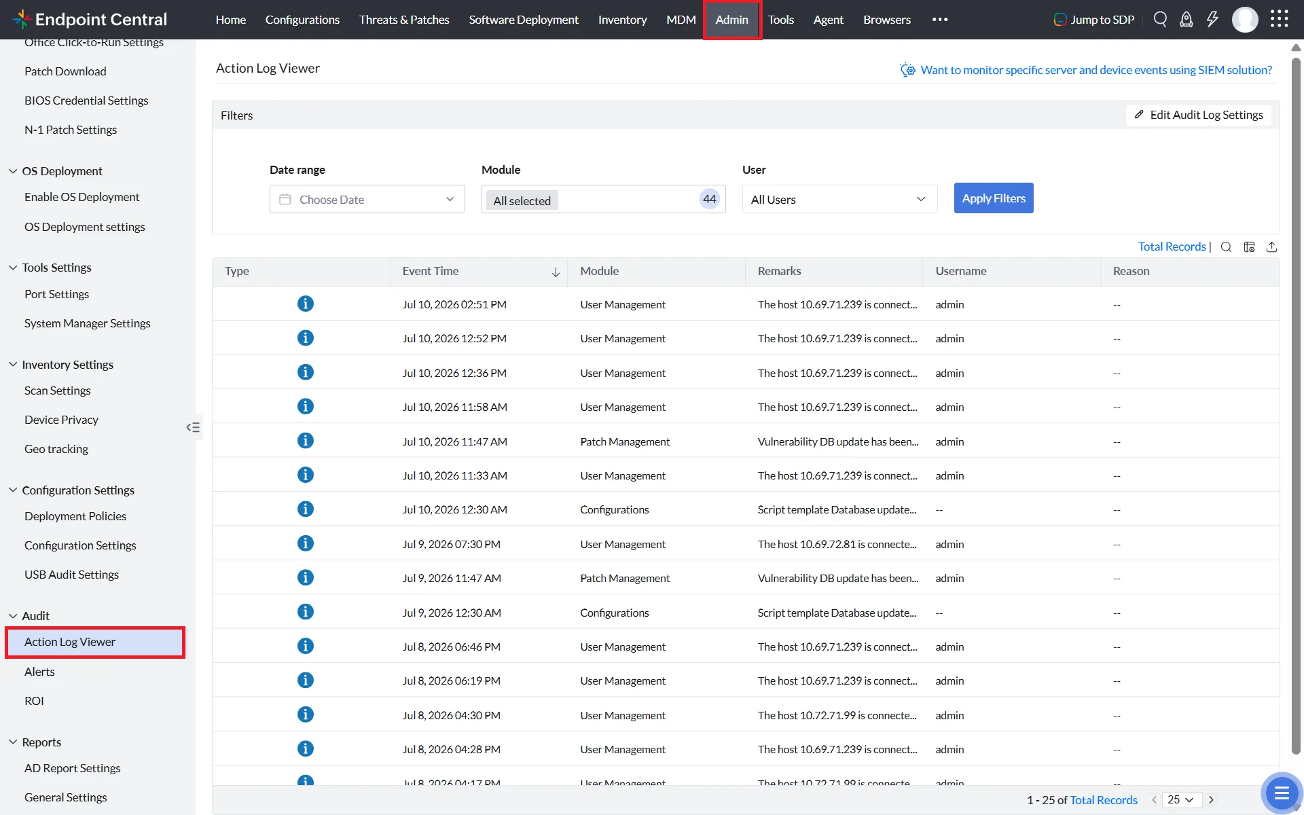The height and width of the screenshot is (815, 1304).
Task: Open the user profile avatar
Action: point(1245,19)
